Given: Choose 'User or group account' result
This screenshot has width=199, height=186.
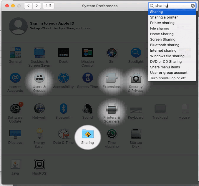Looking at the screenshot, I should (x=172, y=73).
